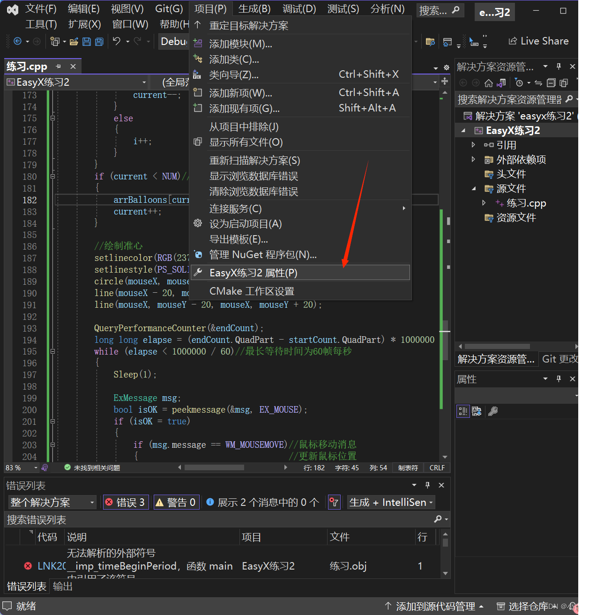The height and width of the screenshot is (615, 604).
Task: Expand the 引用 node in solution tree
Action: (473, 145)
